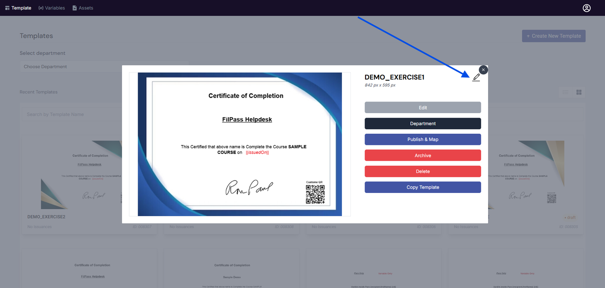Screen dimensions: 605x288
Task: Close the template details dialog
Action: (483, 70)
